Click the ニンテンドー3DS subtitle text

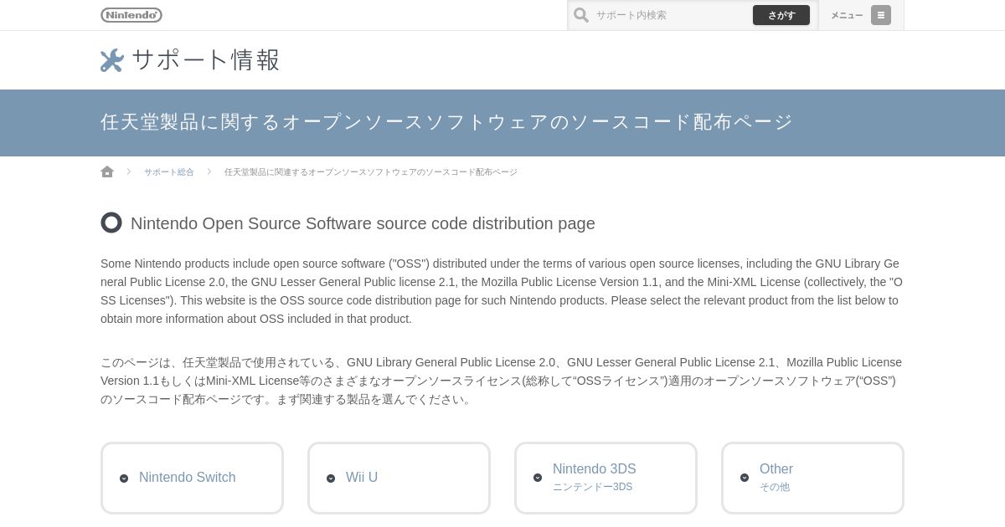point(592,487)
